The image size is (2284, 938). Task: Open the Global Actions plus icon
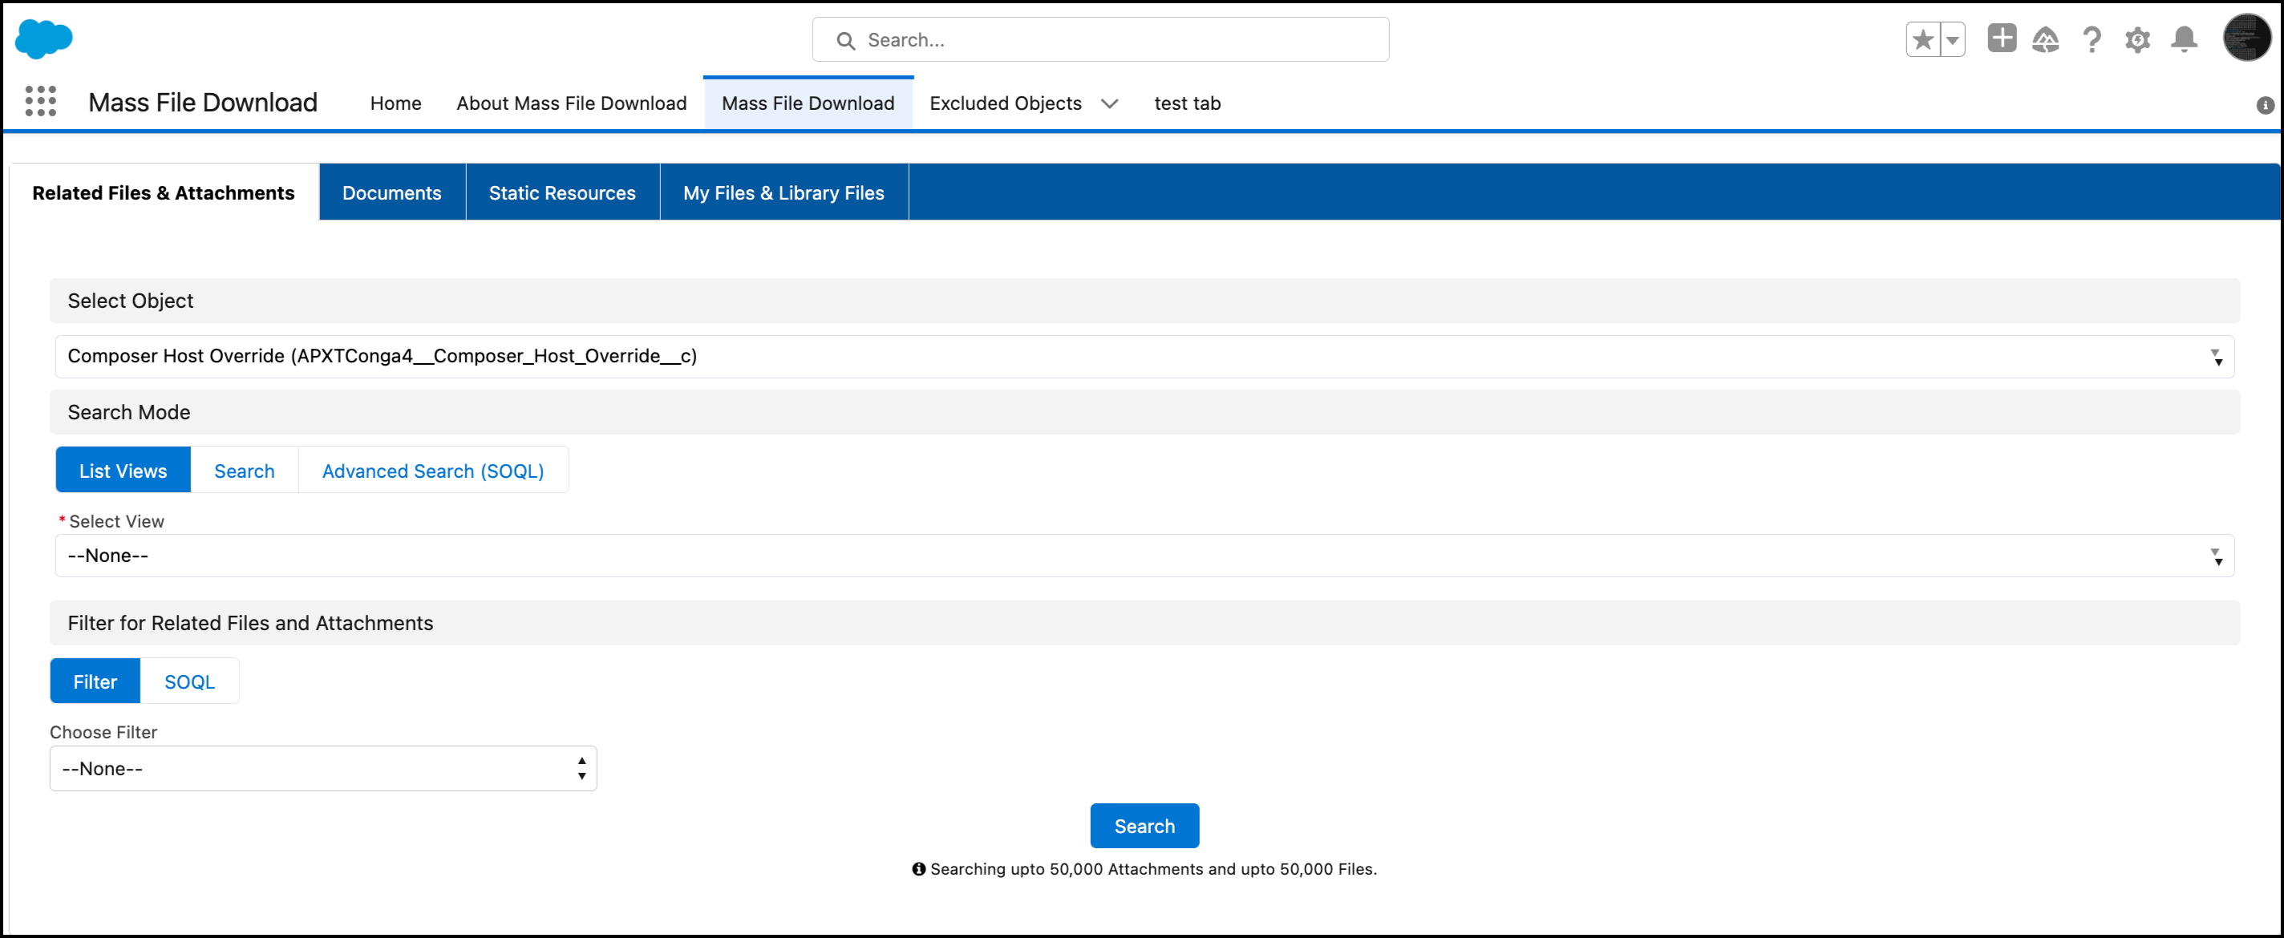coord(2001,39)
